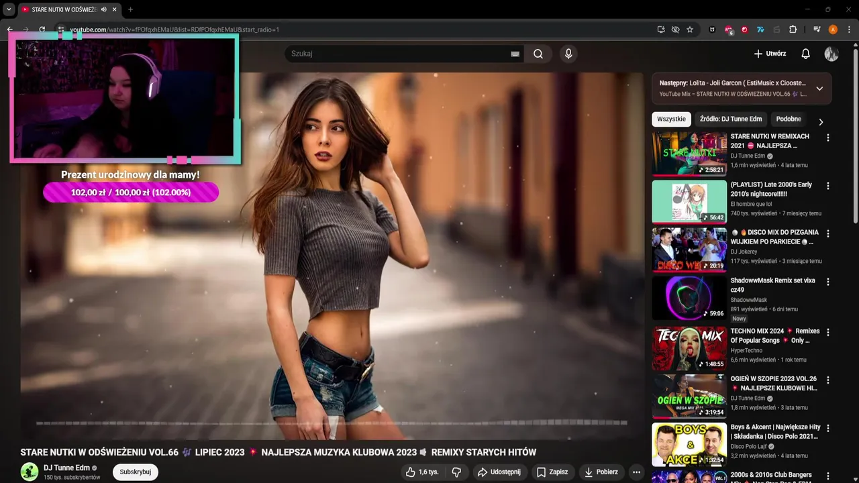
Task: Click the Subskrybuj button
Action: click(136, 472)
